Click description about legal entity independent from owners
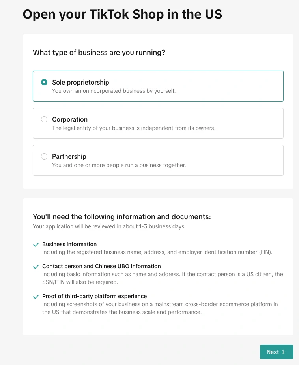This screenshot has height=365, width=299. (x=134, y=128)
